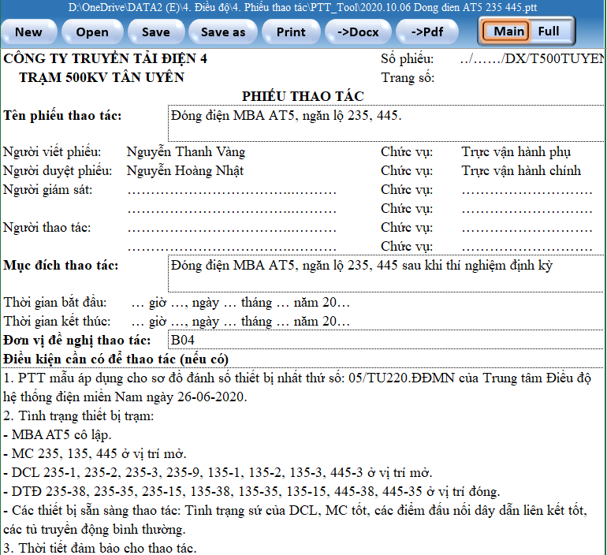Click the position field 'Trực vận hành chính'
This screenshot has width=607, height=555.
pyautogui.click(x=521, y=171)
